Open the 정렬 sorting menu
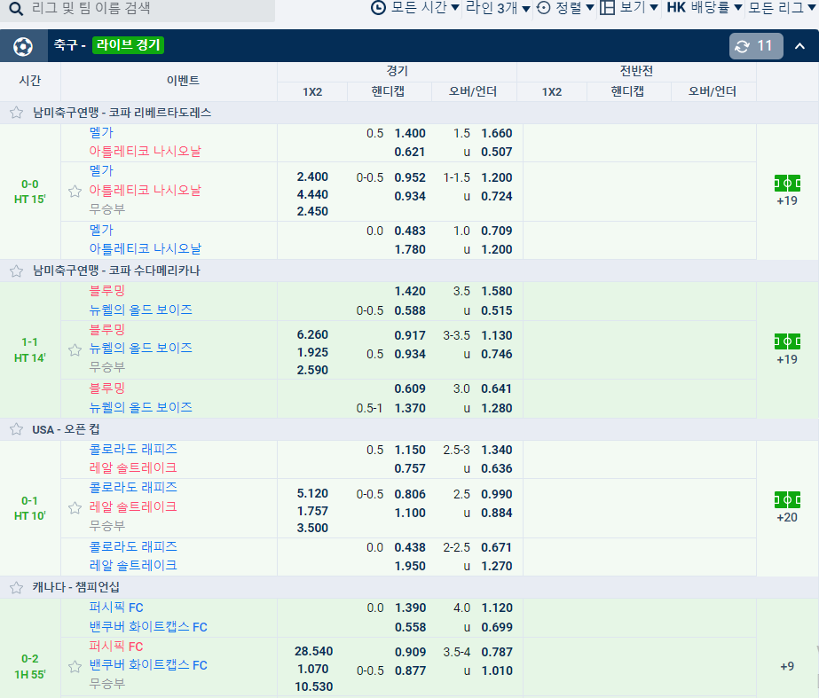 566,8
